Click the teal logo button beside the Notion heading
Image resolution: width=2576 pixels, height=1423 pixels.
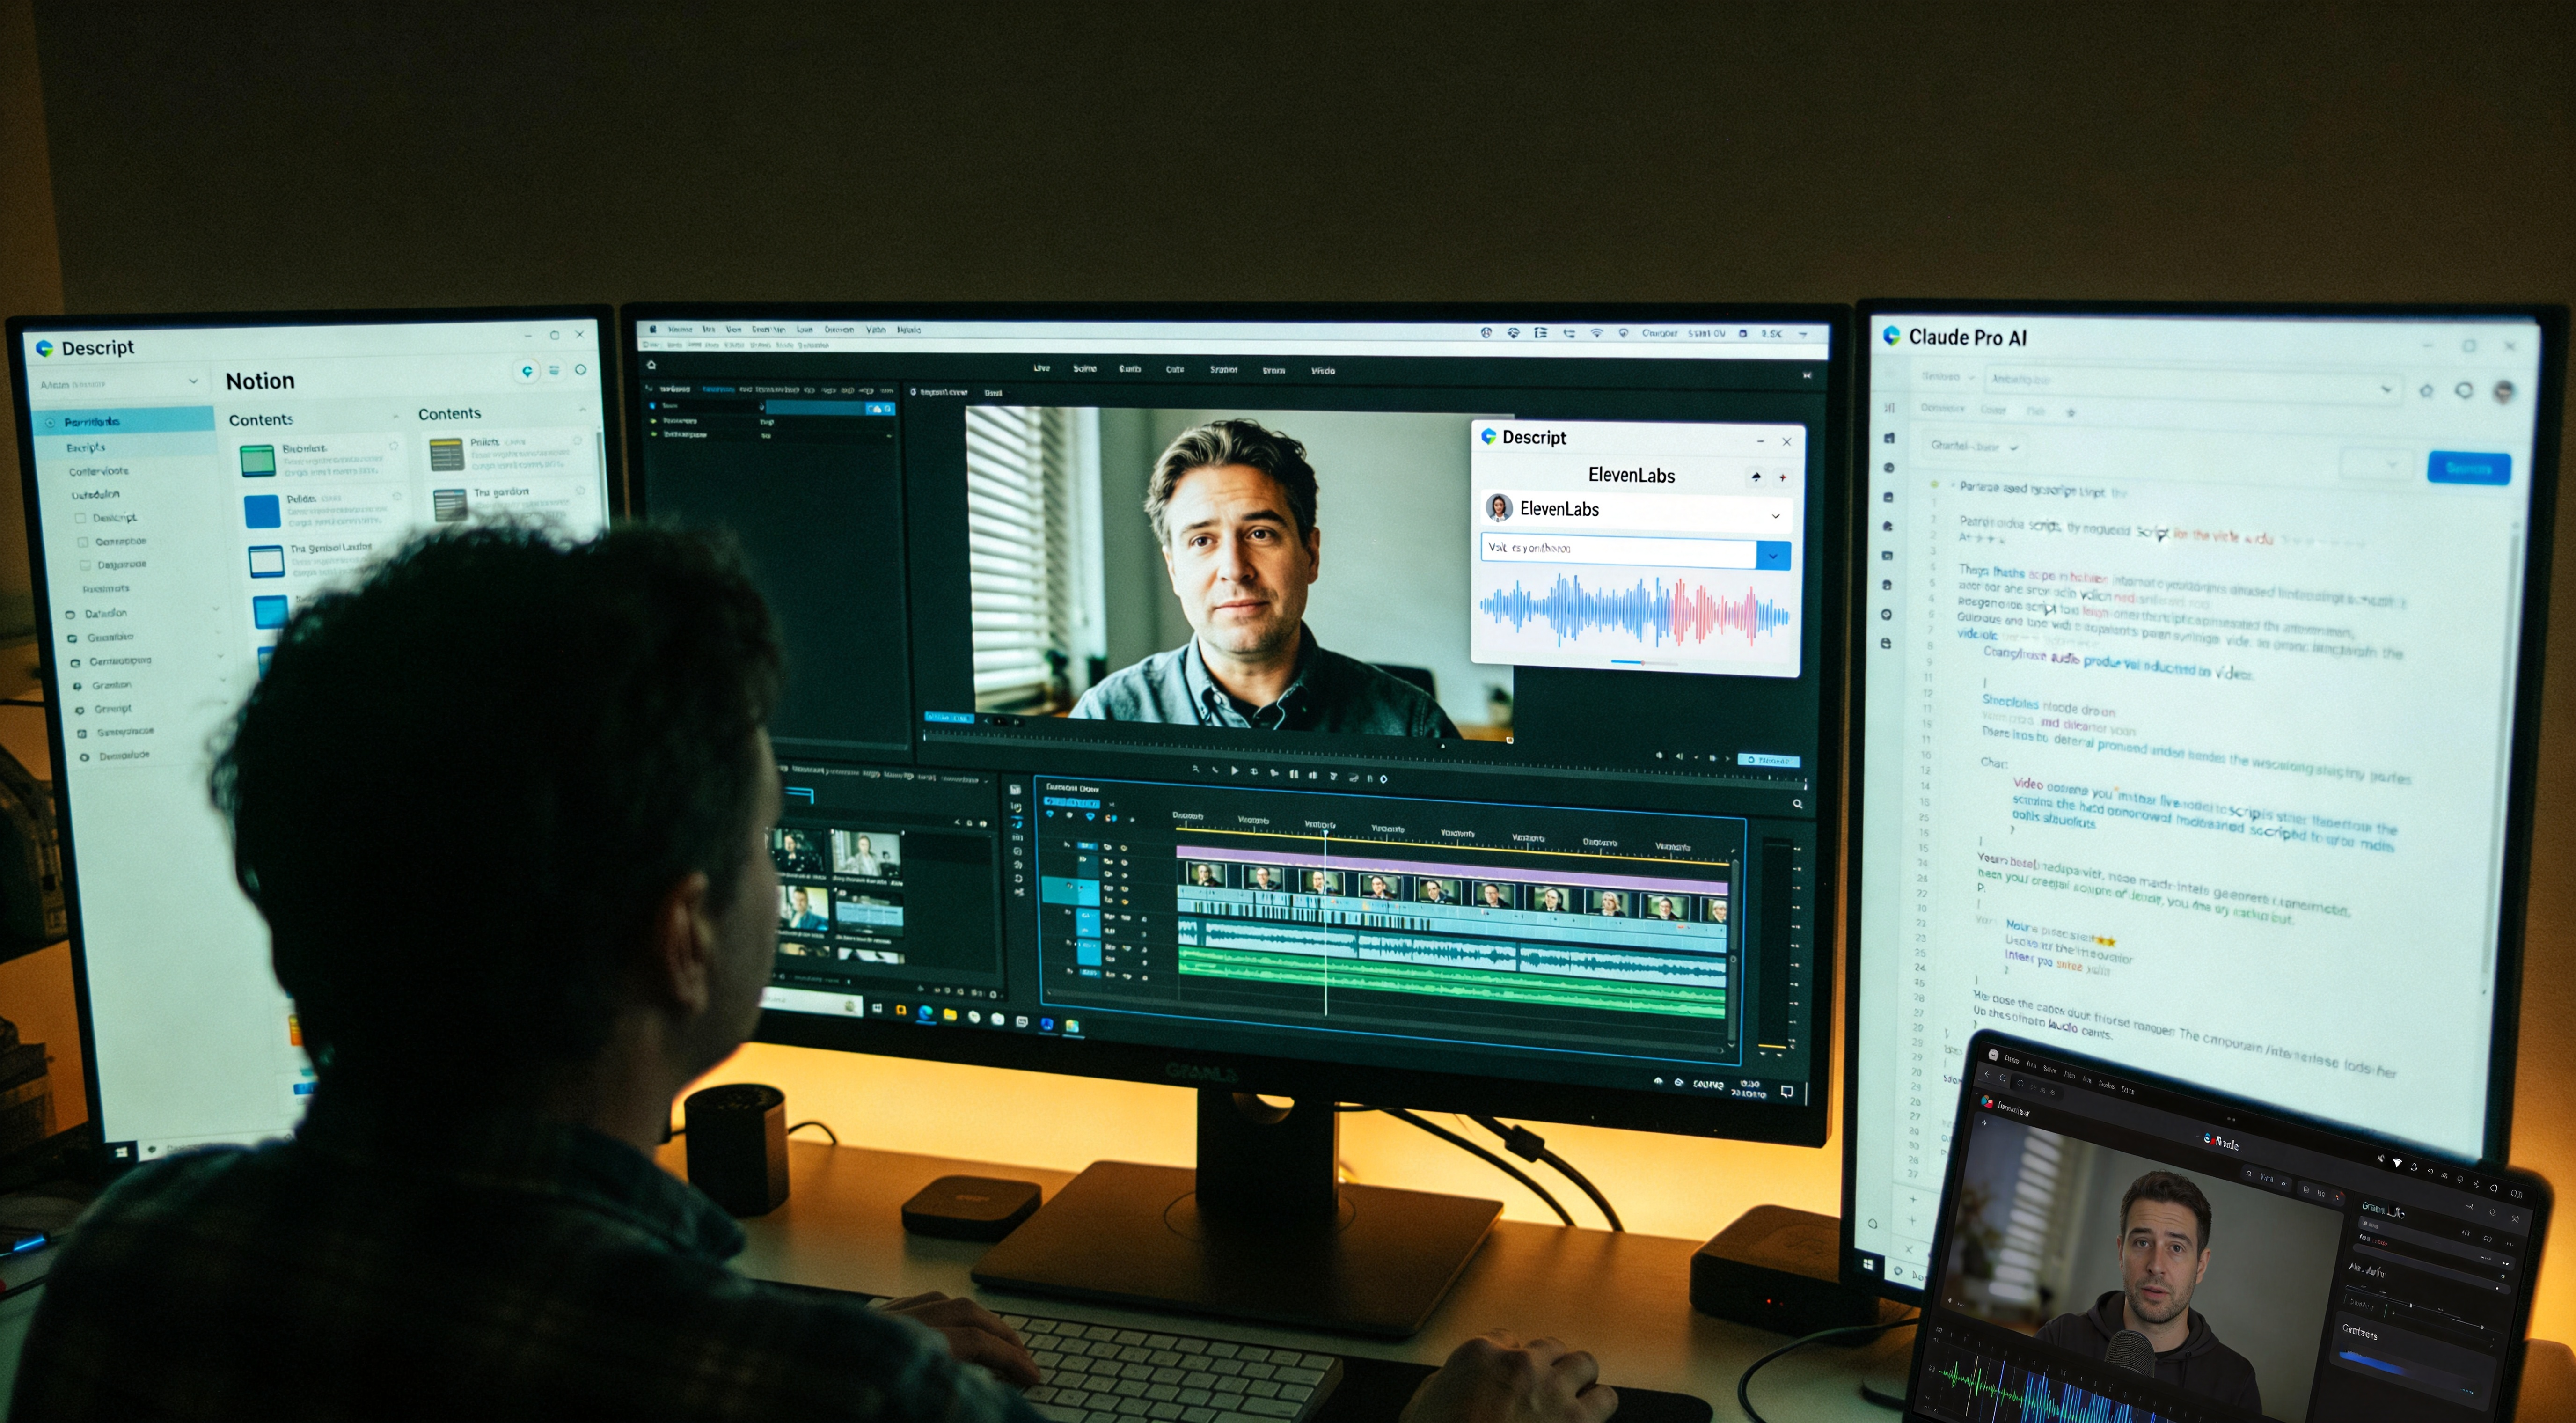[x=527, y=371]
